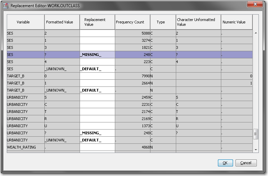This screenshot has height=176, width=268.
Task: Select the _MISSING_ replacement cell for SES
Action: [97, 55]
